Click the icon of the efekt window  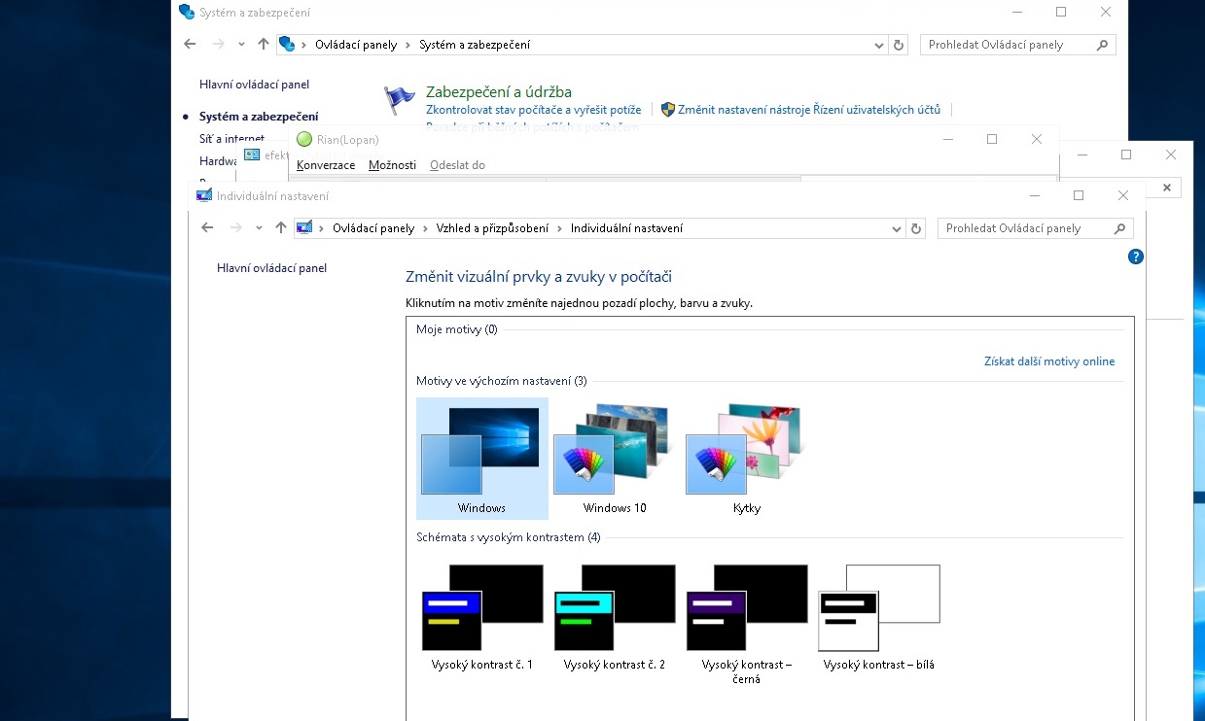tap(252, 154)
